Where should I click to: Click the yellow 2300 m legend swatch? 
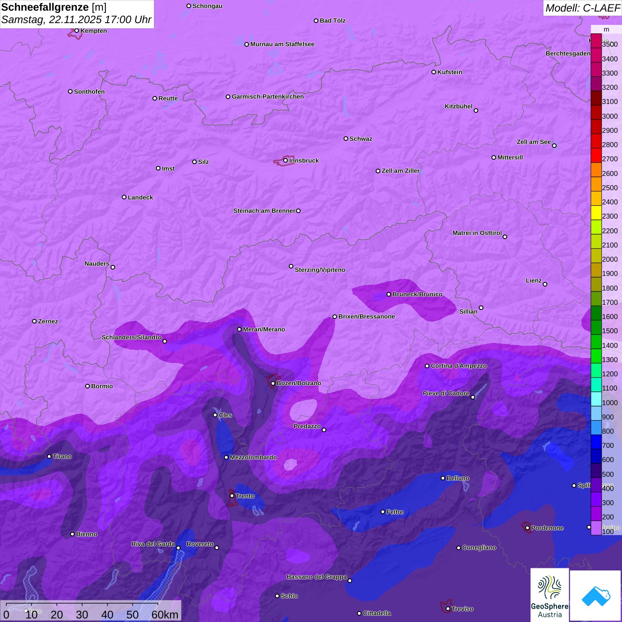(596, 212)
